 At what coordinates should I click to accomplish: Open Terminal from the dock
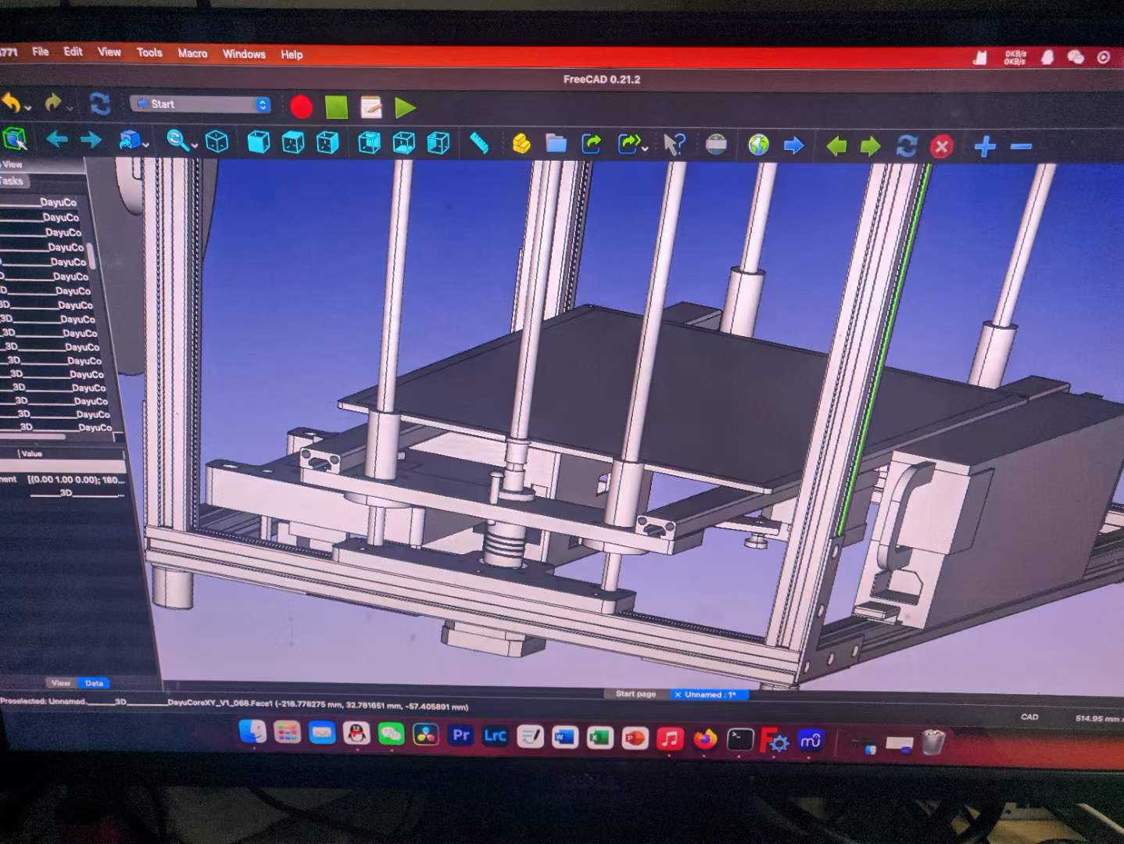click(x=739, y=738)
